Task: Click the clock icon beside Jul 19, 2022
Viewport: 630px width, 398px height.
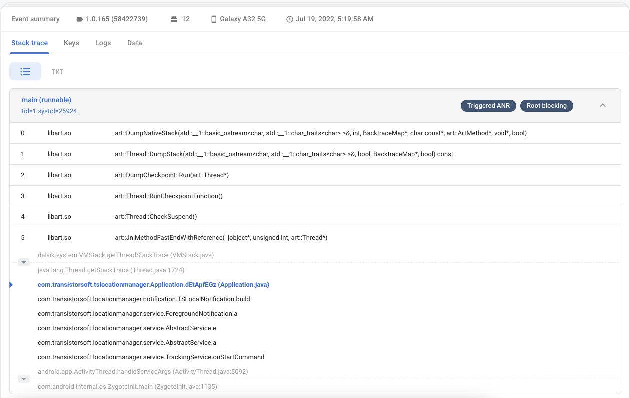Action: 290,19
